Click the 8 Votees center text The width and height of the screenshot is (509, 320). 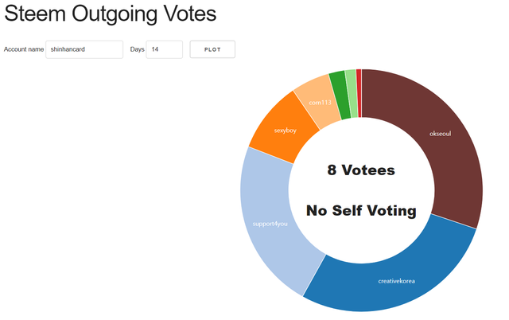[361, 170]
